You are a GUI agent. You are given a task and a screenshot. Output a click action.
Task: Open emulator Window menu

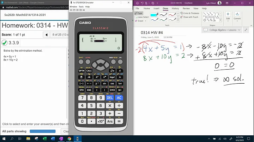point(73,7)
